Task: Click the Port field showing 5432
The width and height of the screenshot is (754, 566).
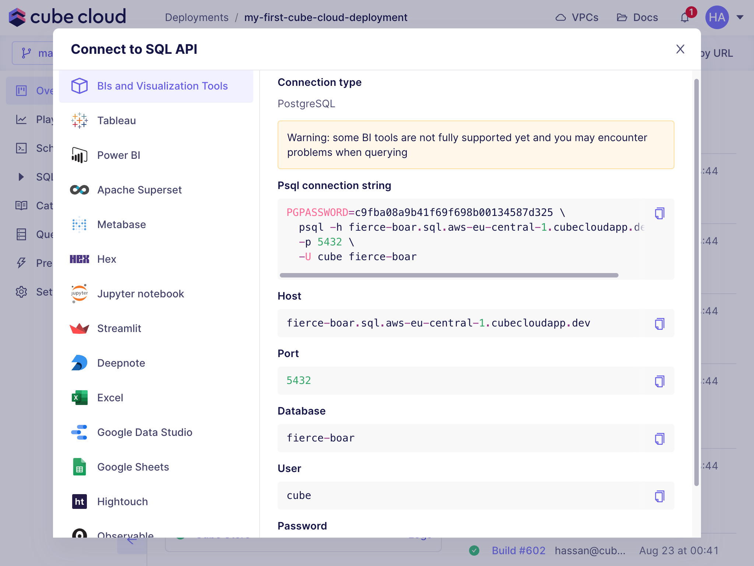Action: [x=476, y=381]
